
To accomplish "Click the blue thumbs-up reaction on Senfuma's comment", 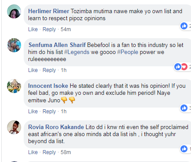I will point(178,67).
